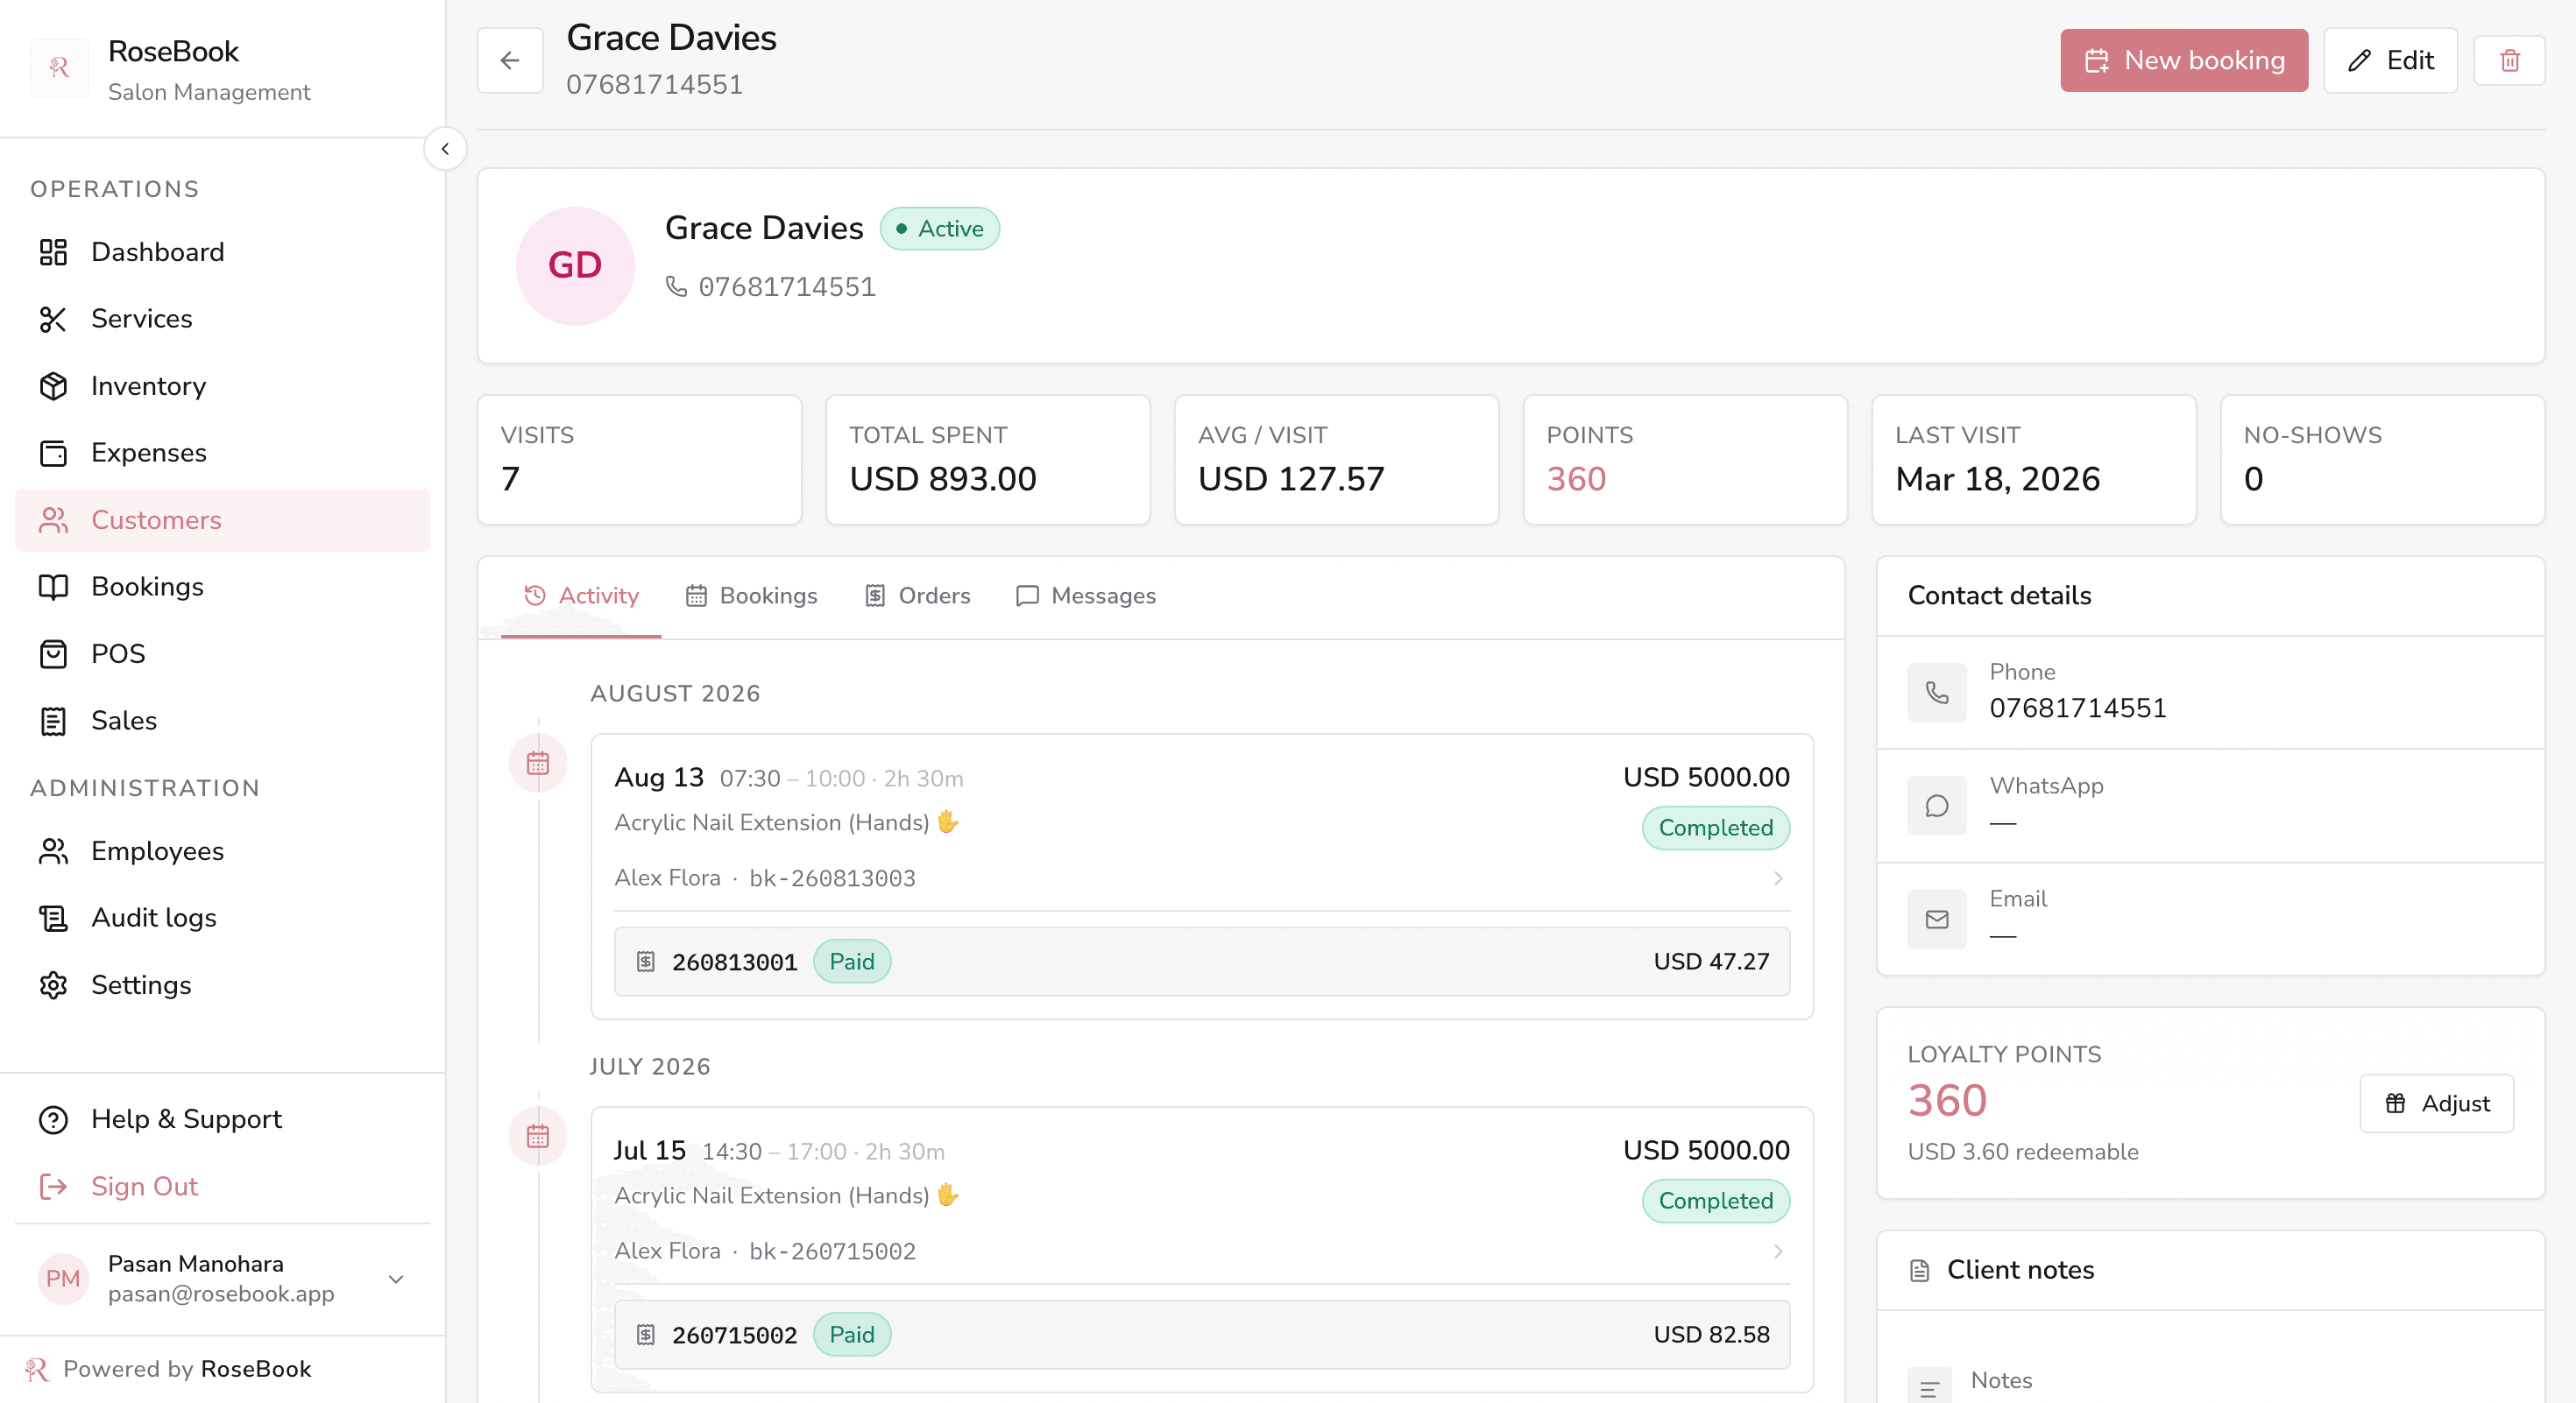
Task: Click the RoseBook logo icon
Action: [x=59, y=68]
